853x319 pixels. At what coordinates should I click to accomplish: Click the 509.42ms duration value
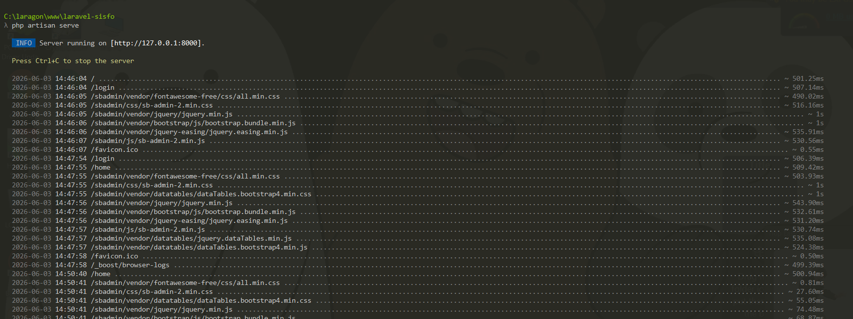pyautogui.click(x=808, y=167)
